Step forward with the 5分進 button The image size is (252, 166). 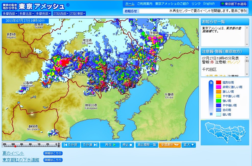coord(90,145)
